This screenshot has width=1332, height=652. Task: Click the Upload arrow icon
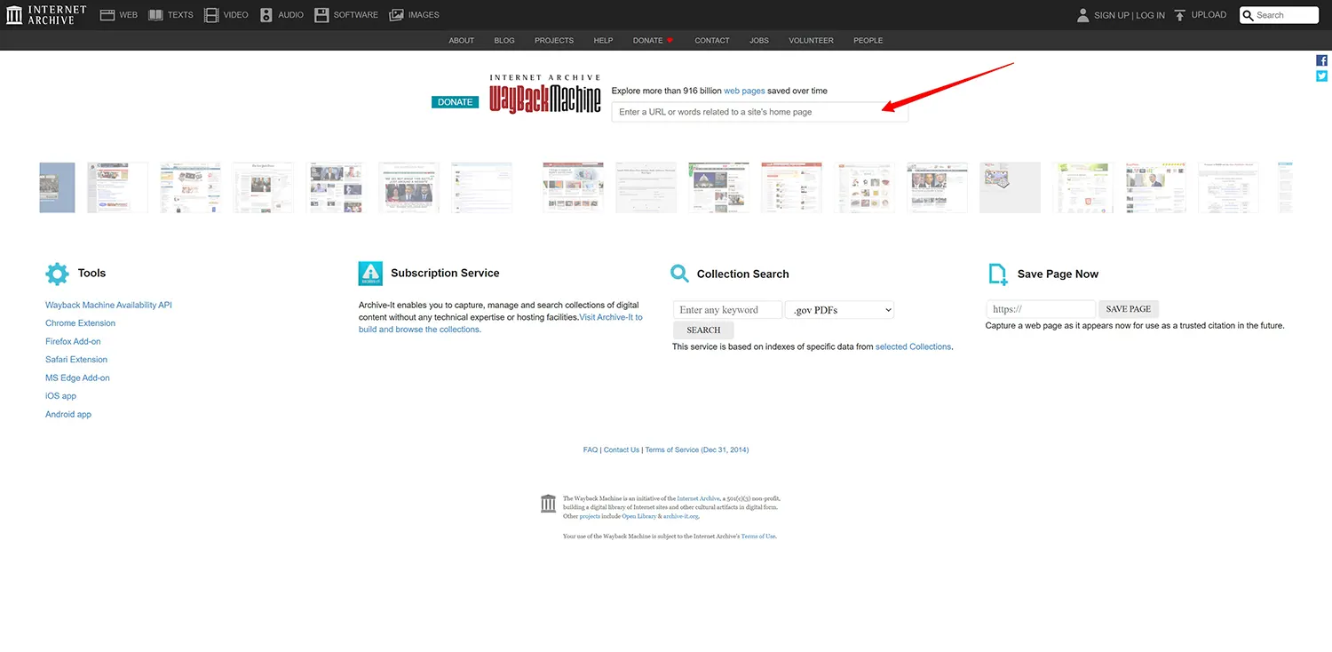pos(1180,15)
